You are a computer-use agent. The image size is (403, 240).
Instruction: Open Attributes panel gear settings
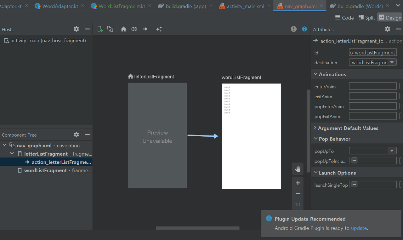pos(388,29)
